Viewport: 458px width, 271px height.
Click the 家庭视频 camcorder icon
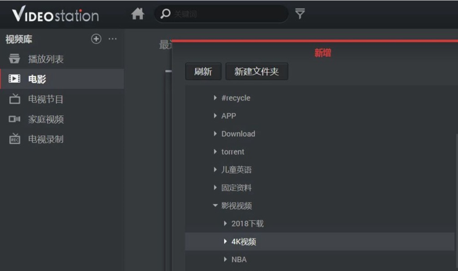click(x=14, y=119)
